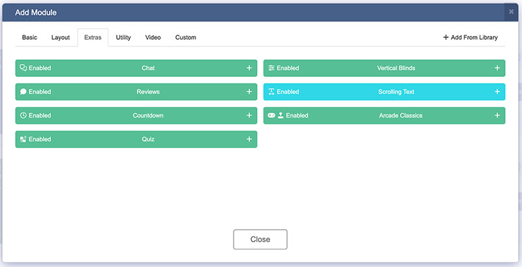This screenshot has height=267, width=522.
Task: Open Add From Library
Action: (x=470, y=38)
